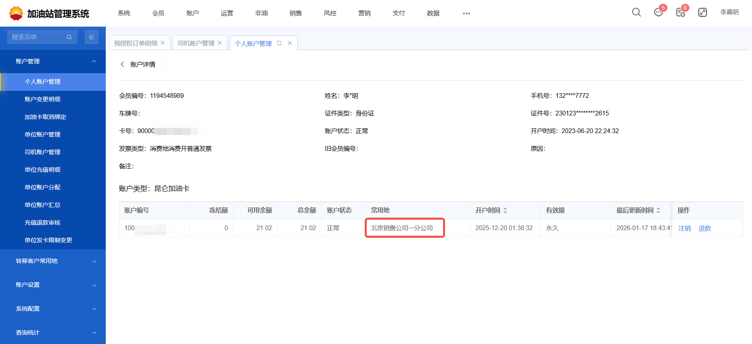
Task: Sort the table by 开户时间 column
Action: point(505,211)
